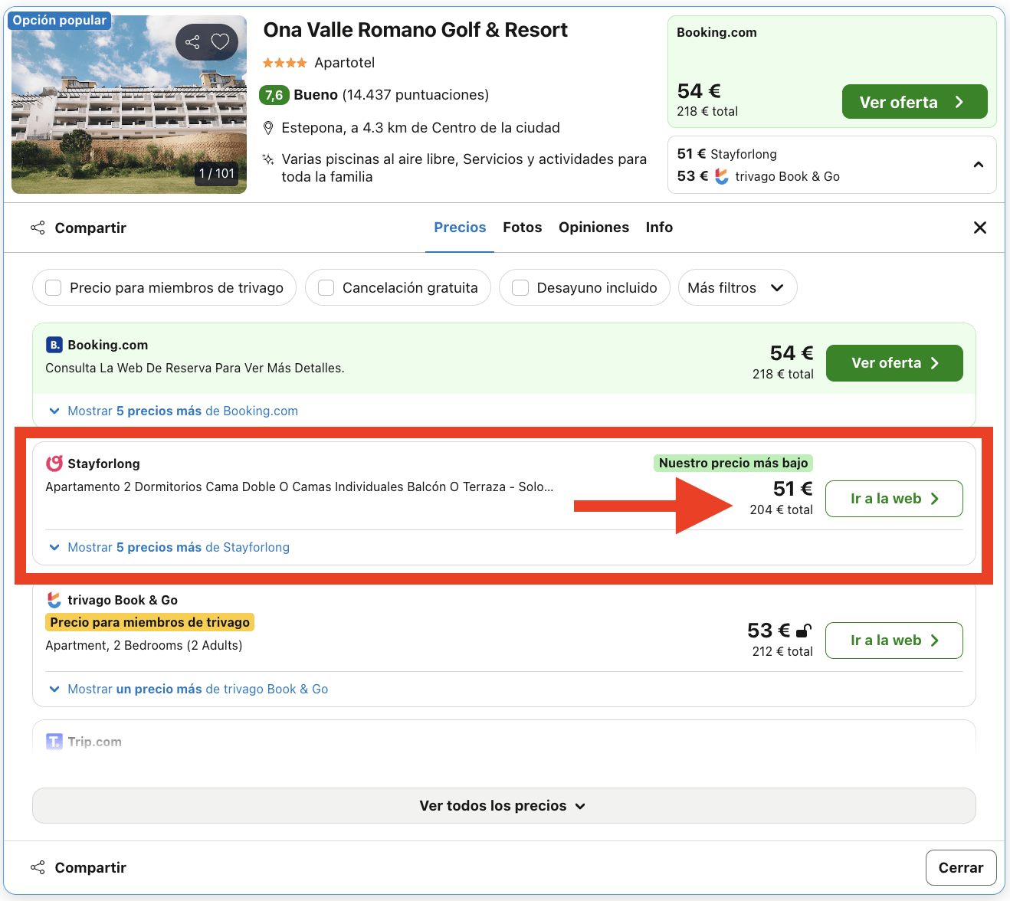Save hotel with the heart icon

click(220, 42)
